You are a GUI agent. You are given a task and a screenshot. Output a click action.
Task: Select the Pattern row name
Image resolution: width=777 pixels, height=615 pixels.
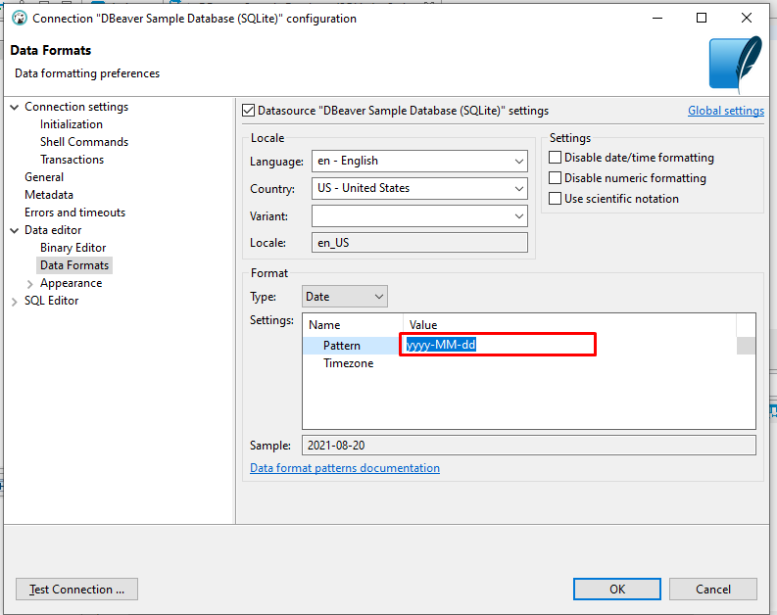pyautogui.click(x=341, y=346)
